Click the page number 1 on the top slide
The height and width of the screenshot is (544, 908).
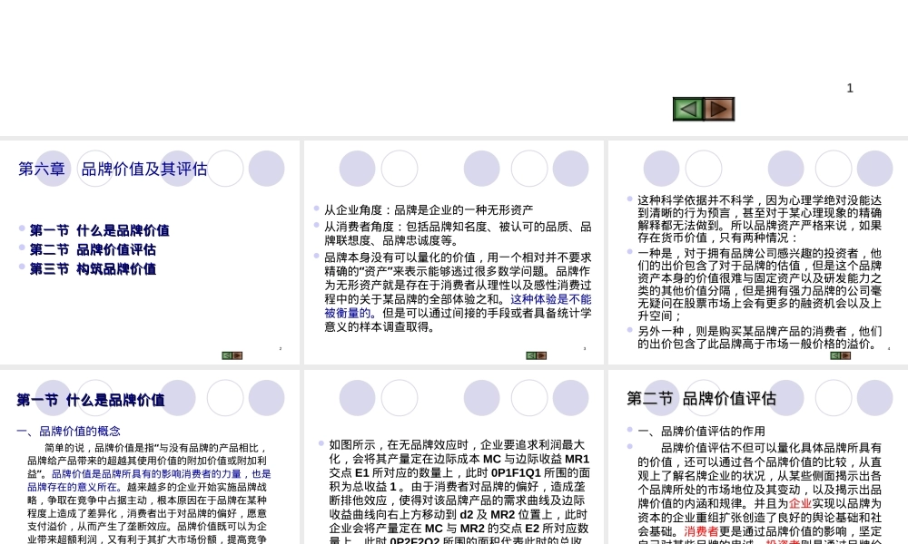pos(850,89)
